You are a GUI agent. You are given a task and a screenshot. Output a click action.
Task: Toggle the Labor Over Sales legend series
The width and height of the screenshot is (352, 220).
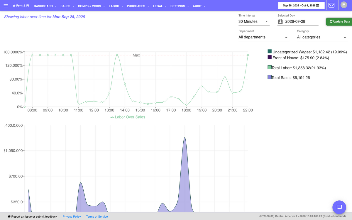128,117
